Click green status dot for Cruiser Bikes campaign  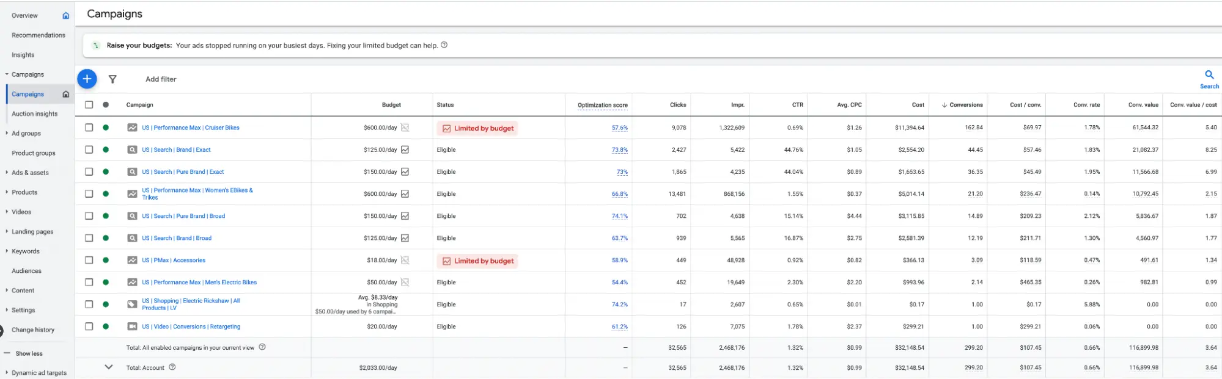click(106, 128)
